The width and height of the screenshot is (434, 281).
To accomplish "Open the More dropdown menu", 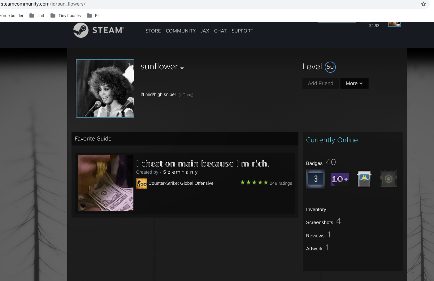I will pos(354,84).
